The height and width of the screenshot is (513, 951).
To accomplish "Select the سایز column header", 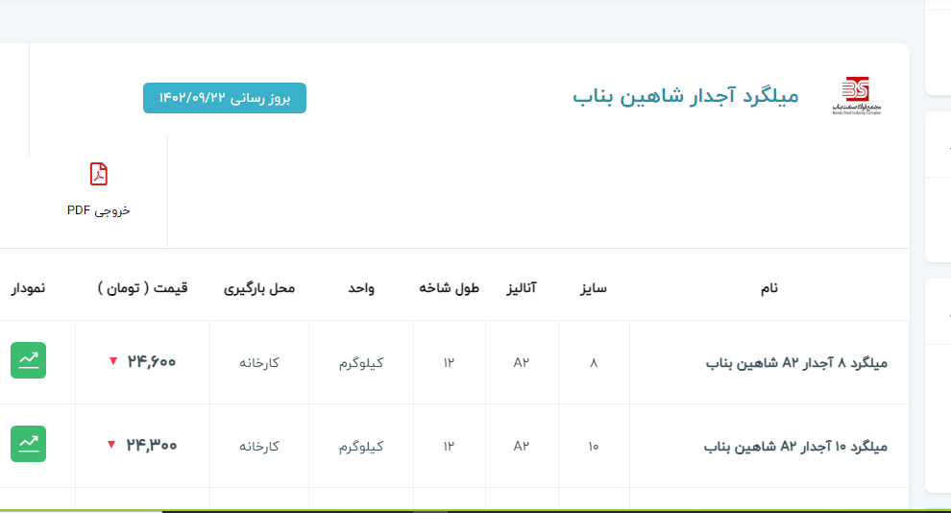I will (594, 288).
